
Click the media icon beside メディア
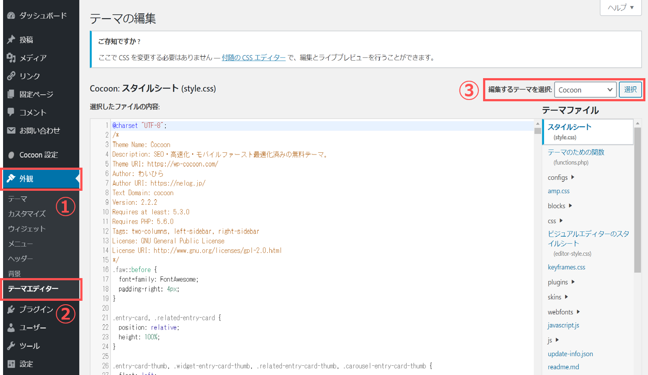click(x=11, y=58)
